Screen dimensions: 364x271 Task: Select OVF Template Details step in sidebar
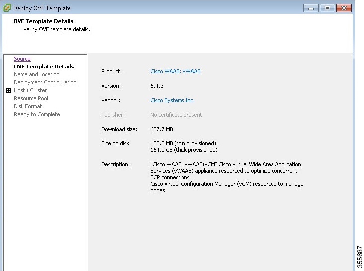coord(44,67)
